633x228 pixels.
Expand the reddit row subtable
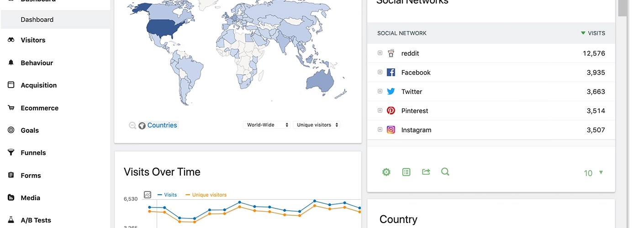tap(380, 53)
